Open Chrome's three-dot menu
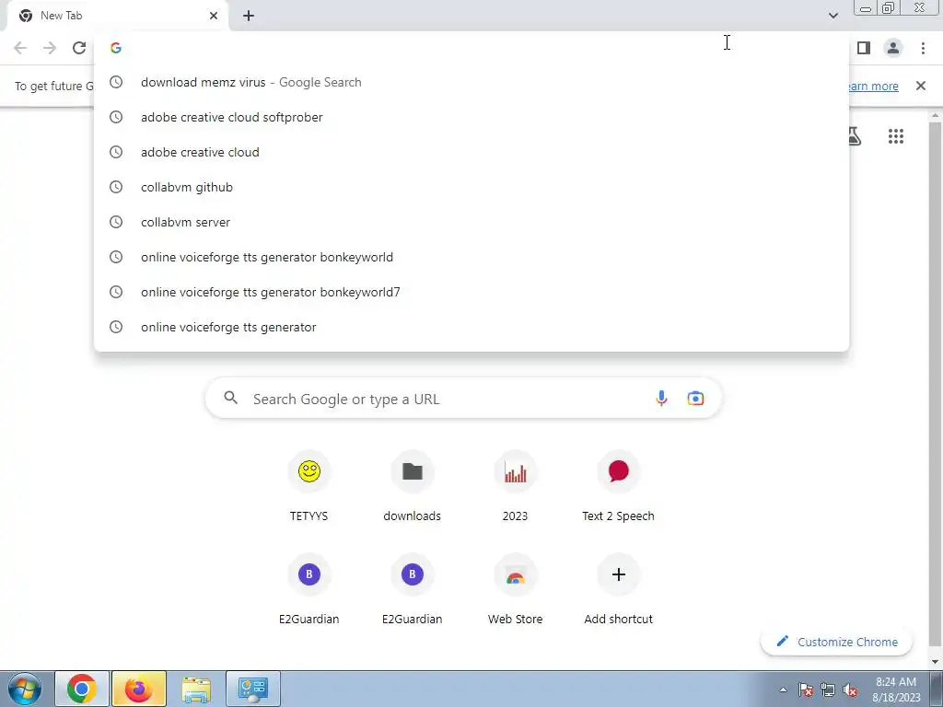943x707 pixels. click(923, 48)
